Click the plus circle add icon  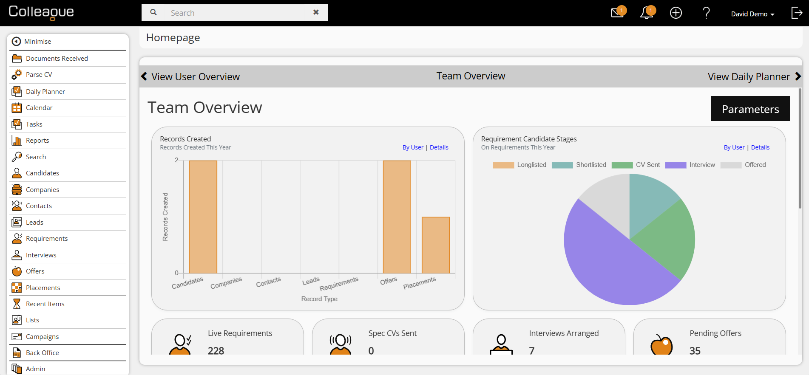coord(676,13)
